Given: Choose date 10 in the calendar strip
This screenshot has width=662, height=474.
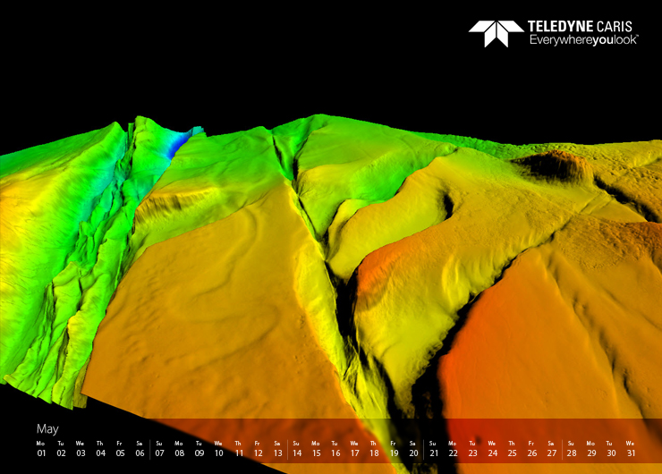Looking at the screenshot, I should [218, 453].
